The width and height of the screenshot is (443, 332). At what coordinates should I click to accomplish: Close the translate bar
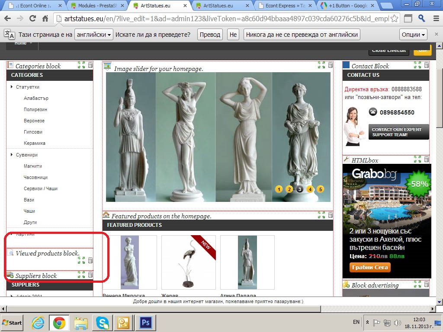(437, 35)
